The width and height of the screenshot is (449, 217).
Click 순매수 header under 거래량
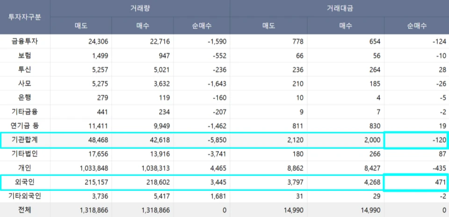(x=201, y=26)
